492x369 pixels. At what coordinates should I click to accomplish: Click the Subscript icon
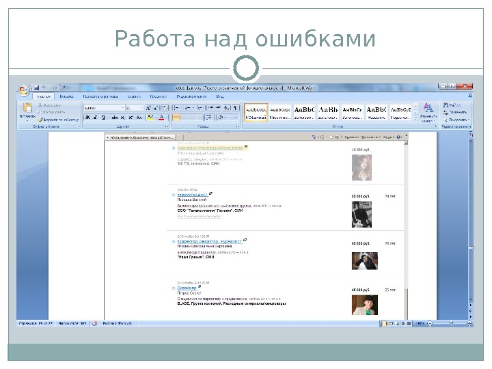(x=123, y=118)
